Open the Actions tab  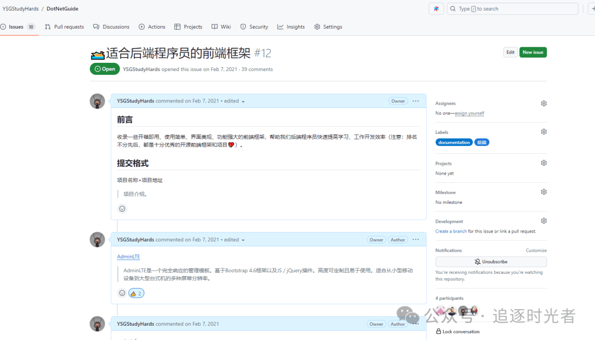pyautogui.click(x=152, y=27)
